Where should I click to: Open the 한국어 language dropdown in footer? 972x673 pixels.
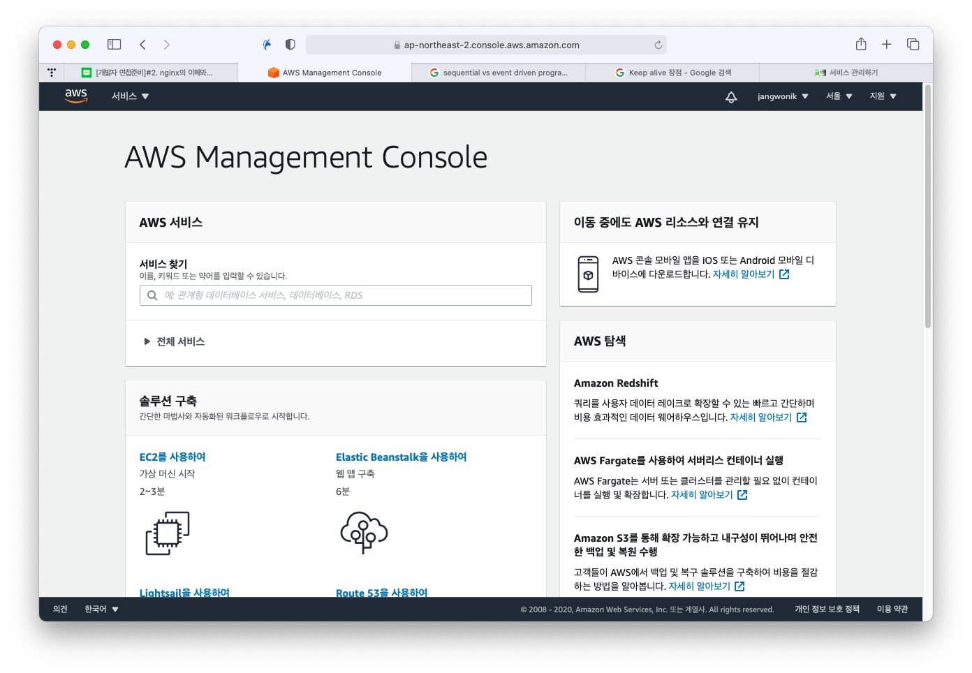101,609
